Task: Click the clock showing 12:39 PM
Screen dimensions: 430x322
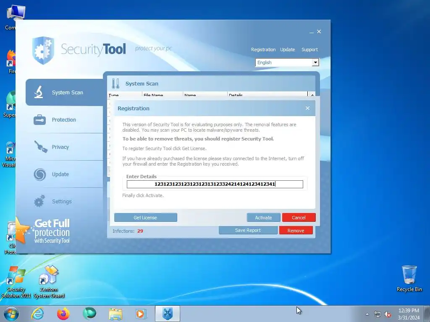Action: click(x=409, y=311)
